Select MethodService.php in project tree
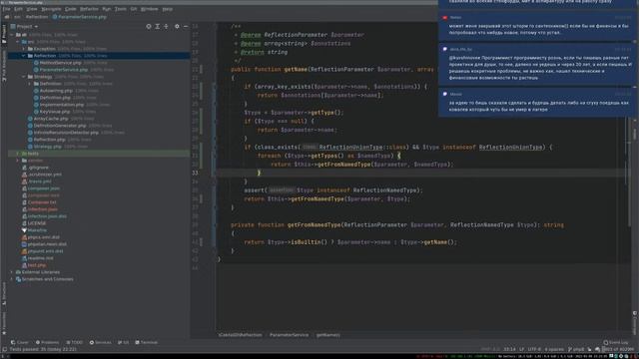This screenshot has height=359, width=639. (60, 63)
